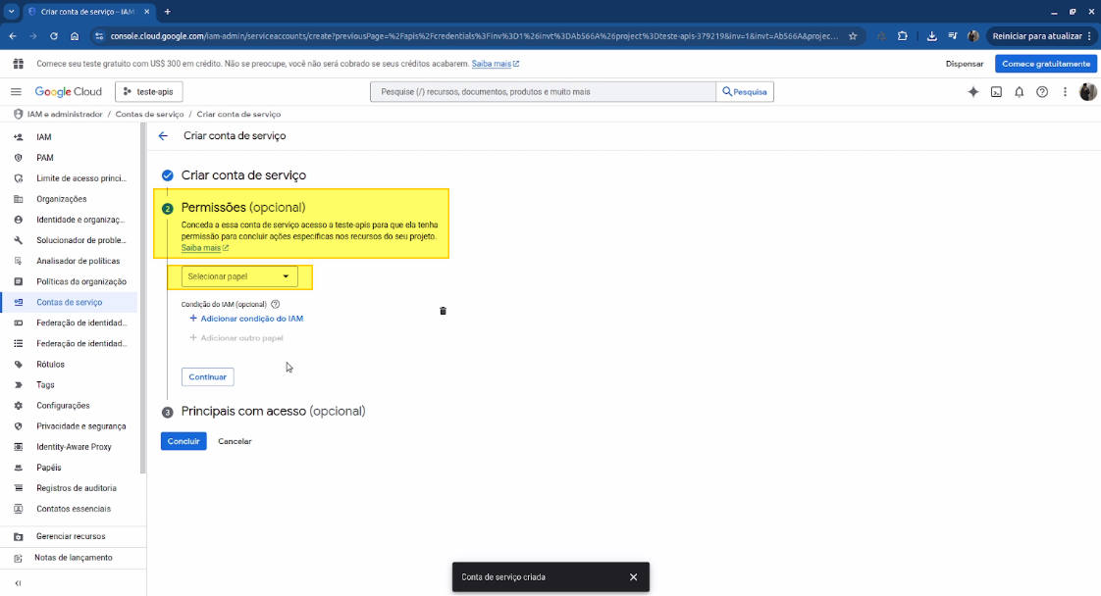Click the Solucionador de problemas wrench icon

(x=19, y=240)
